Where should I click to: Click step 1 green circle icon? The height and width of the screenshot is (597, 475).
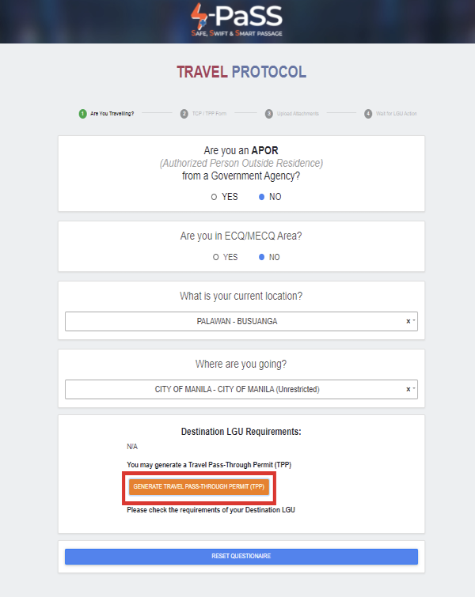click(82, 113)
